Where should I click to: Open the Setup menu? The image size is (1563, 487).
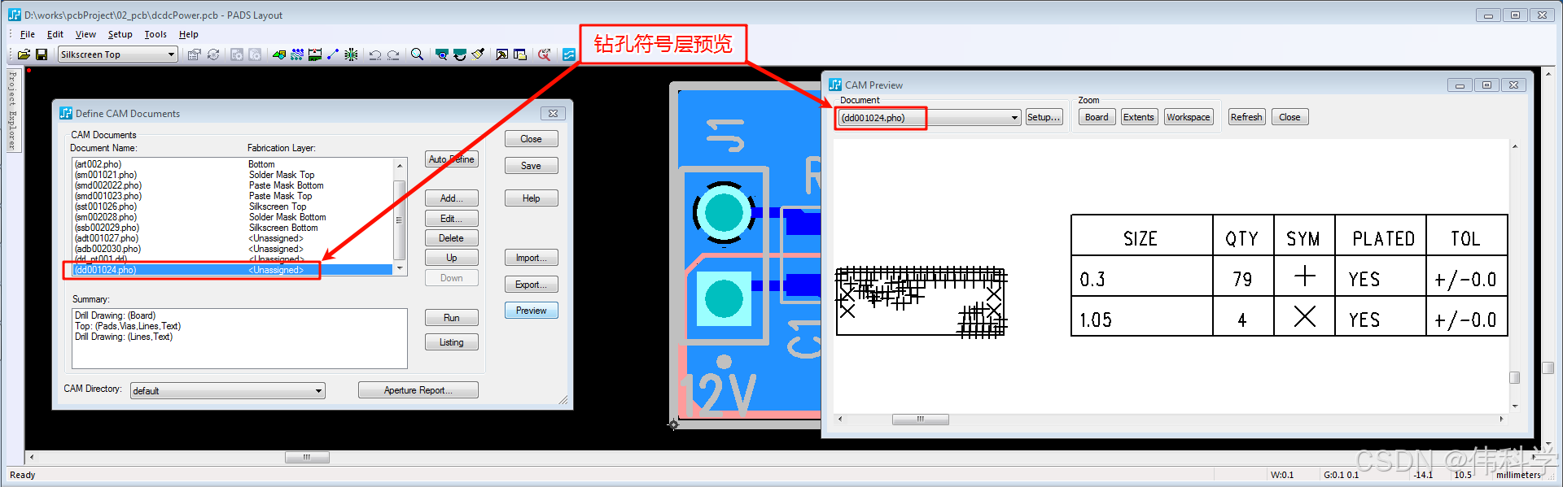point(120,34)
